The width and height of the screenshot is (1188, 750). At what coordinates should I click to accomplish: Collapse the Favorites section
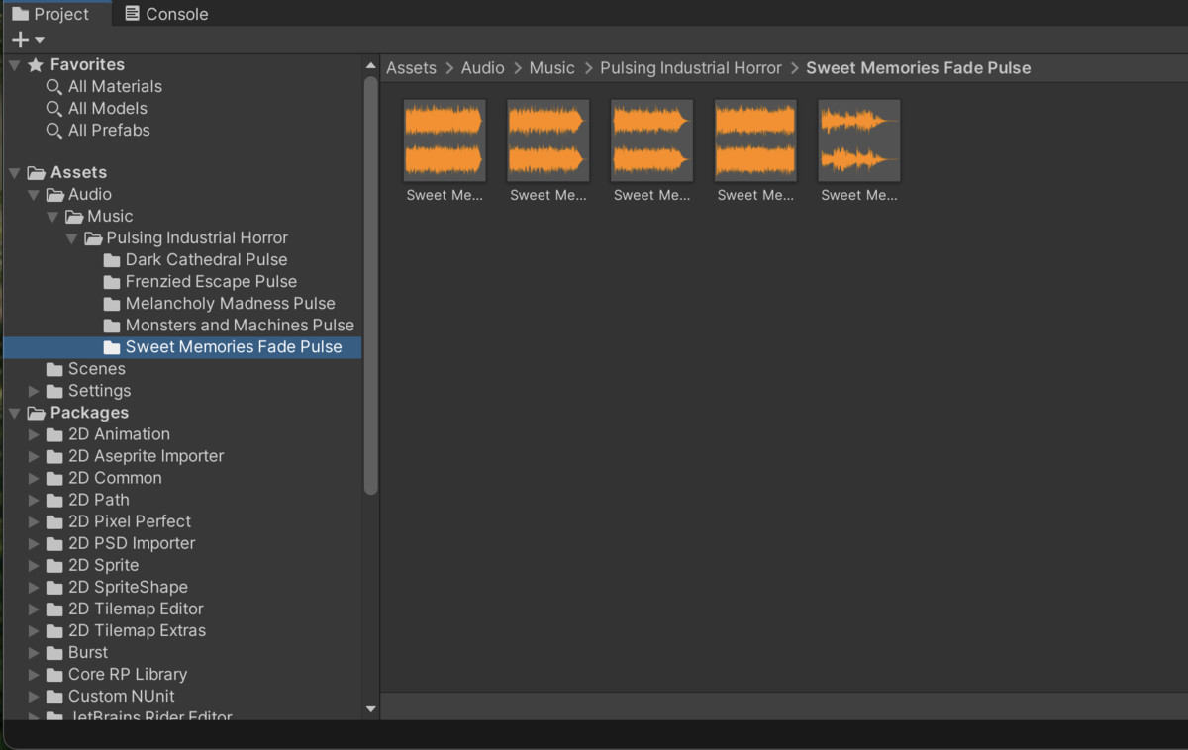click(14, 65)
